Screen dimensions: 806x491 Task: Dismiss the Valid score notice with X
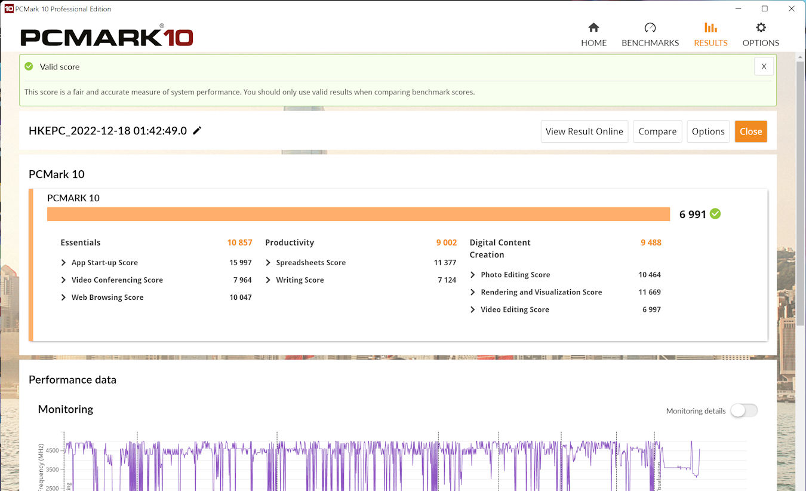pyautogui.click(x=764, y=66)
